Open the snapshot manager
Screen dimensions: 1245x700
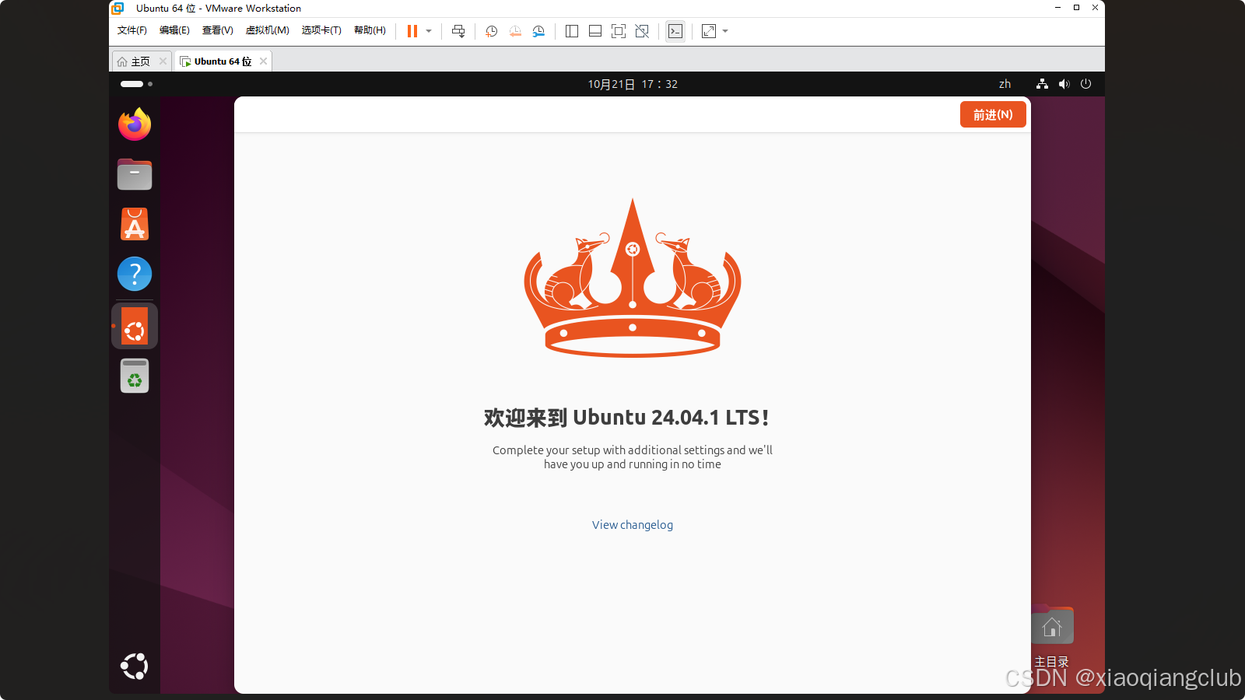pyautogui.click(x=538, y=31)
